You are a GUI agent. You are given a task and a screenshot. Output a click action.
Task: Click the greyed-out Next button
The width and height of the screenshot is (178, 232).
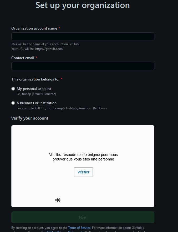(x=83, y=217)
